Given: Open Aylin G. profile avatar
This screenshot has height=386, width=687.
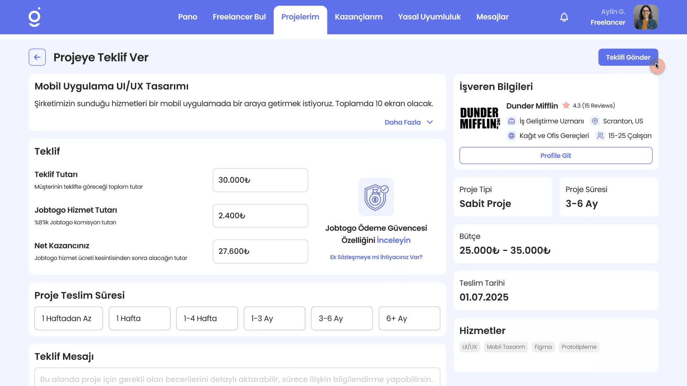Looking at the screenshot, I should tap(645, 17).
